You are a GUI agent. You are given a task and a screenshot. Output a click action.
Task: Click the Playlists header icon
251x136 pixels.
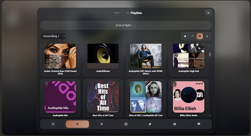point(128,13)
